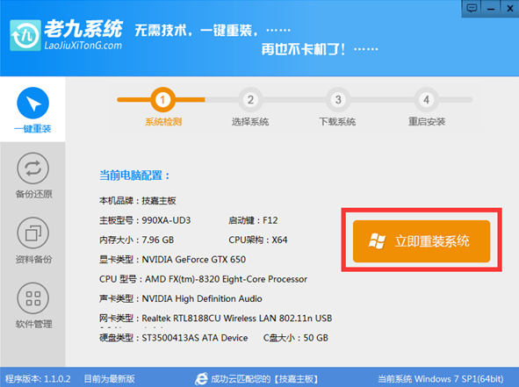This screenshot has height=387, width=519.
Task: Click C盘大小：50 GB value
Action: coord(296,338)
